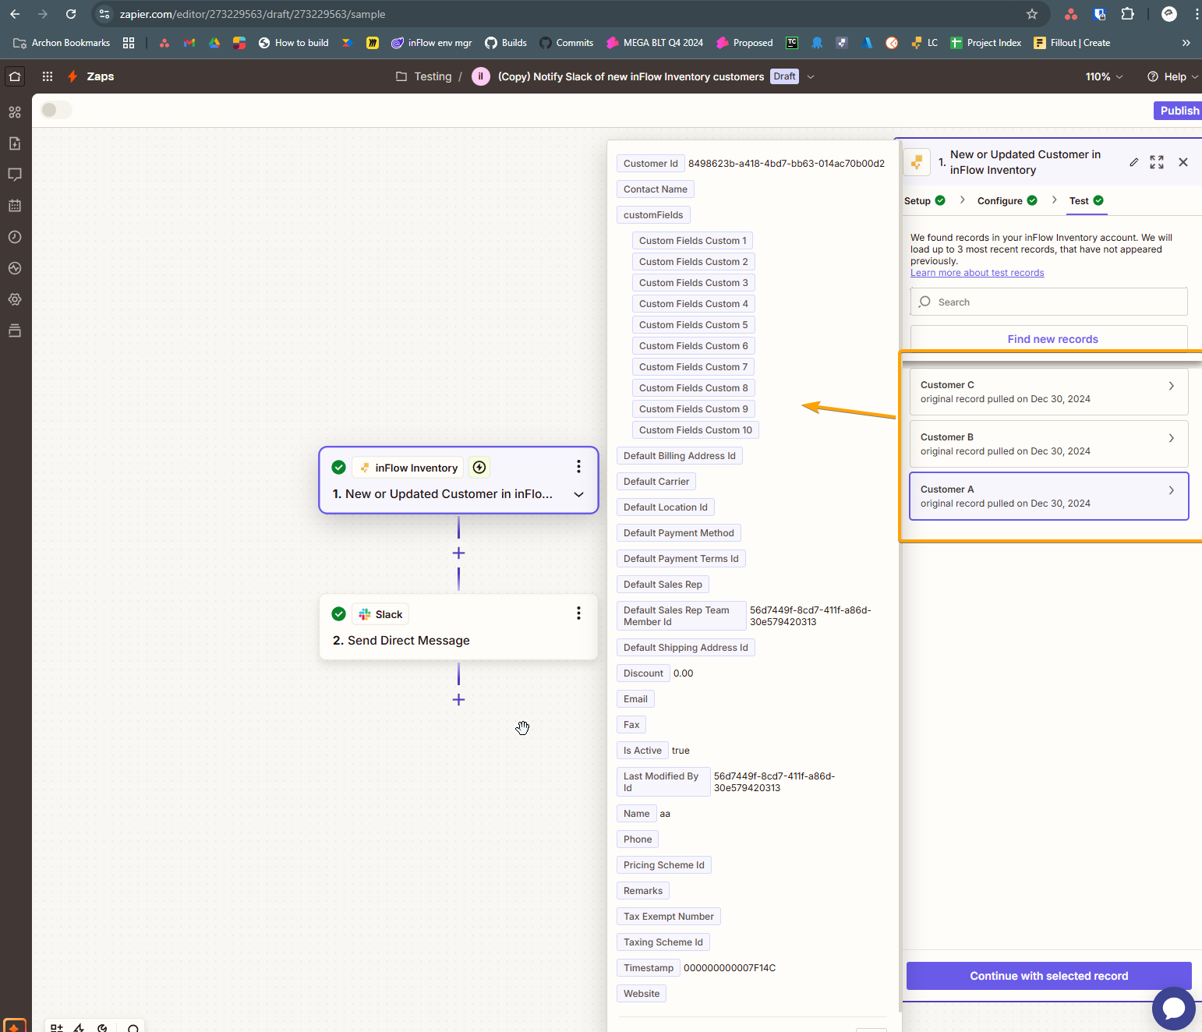
Task: Click the customFields label
Action: tap(653, 215)
